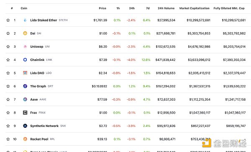Click the Lido Staked Ether coin logo
Image resolution: width=251 pixels, height=152 pixels.
pos(25,20)
